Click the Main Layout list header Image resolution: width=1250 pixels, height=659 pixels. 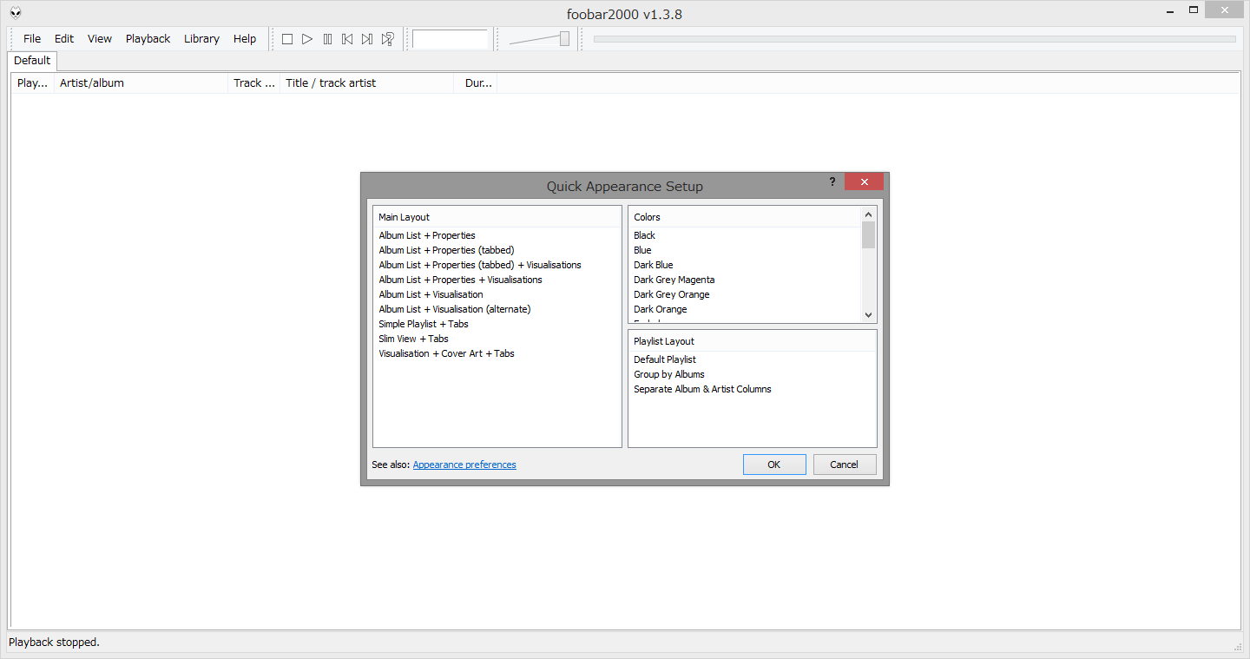(x=497, y=217)
